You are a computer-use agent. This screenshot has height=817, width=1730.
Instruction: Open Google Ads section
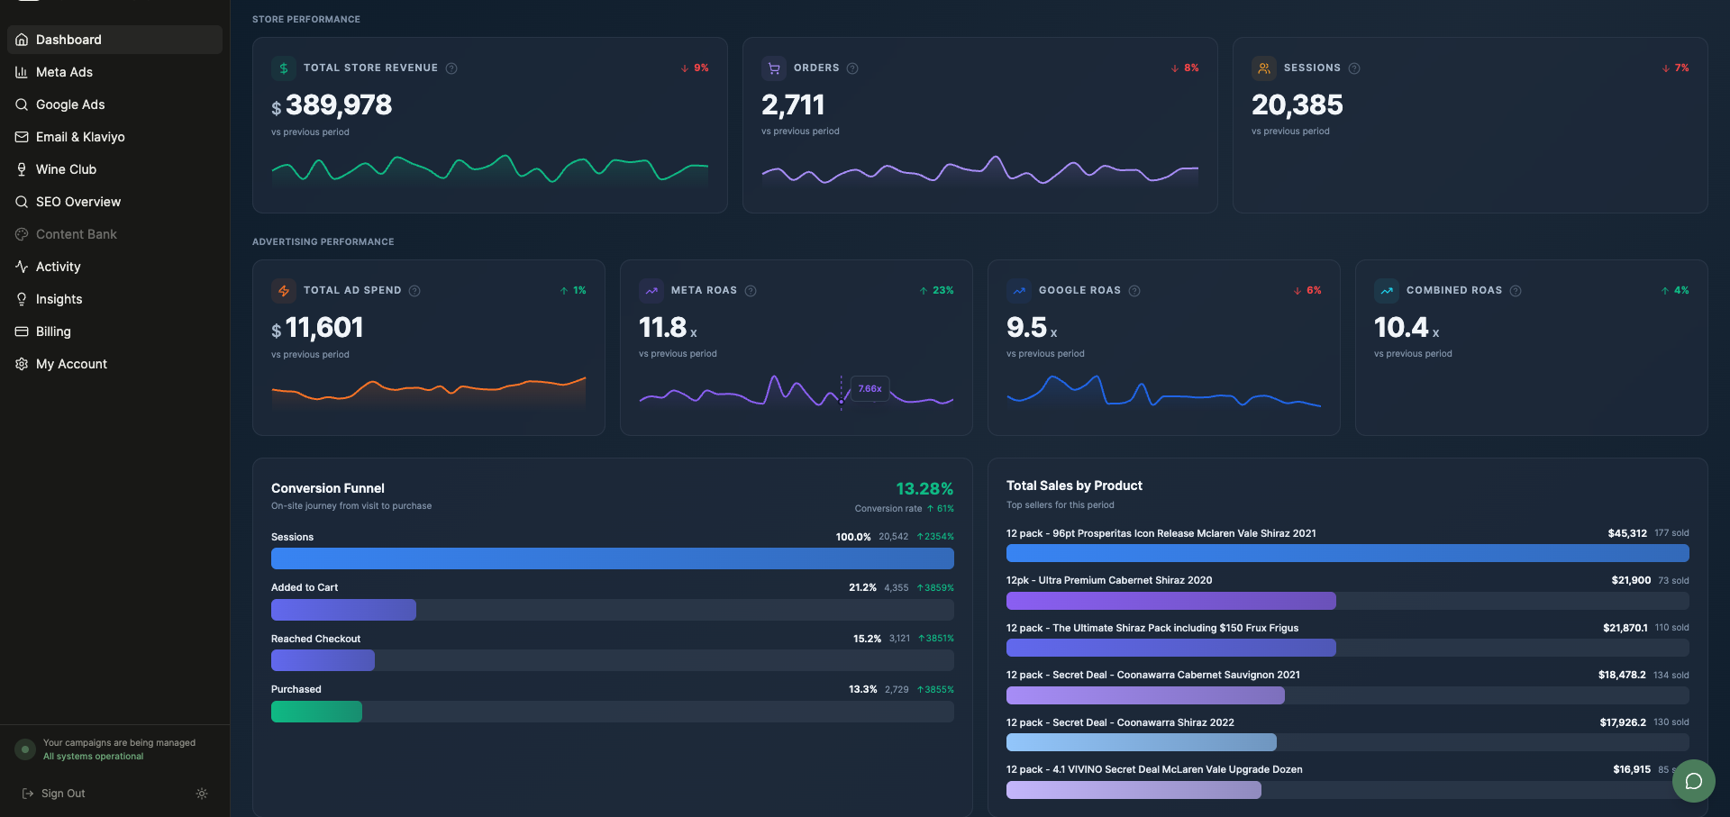[114, 104]
